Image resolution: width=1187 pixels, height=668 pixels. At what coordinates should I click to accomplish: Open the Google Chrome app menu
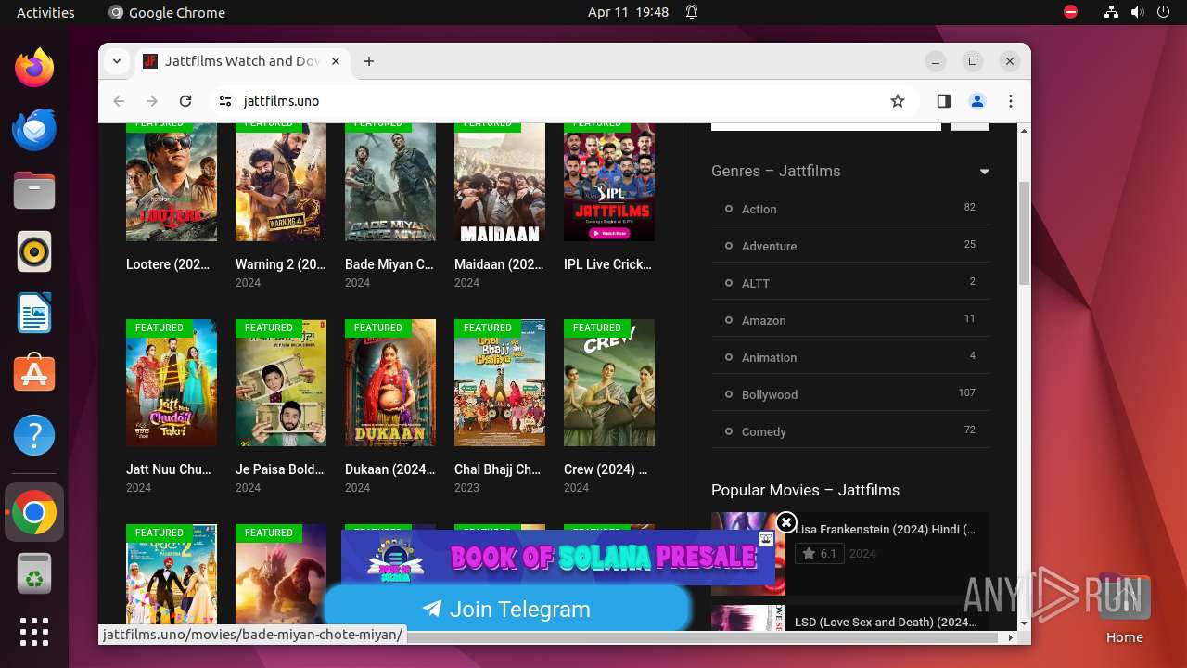point(167,12)
